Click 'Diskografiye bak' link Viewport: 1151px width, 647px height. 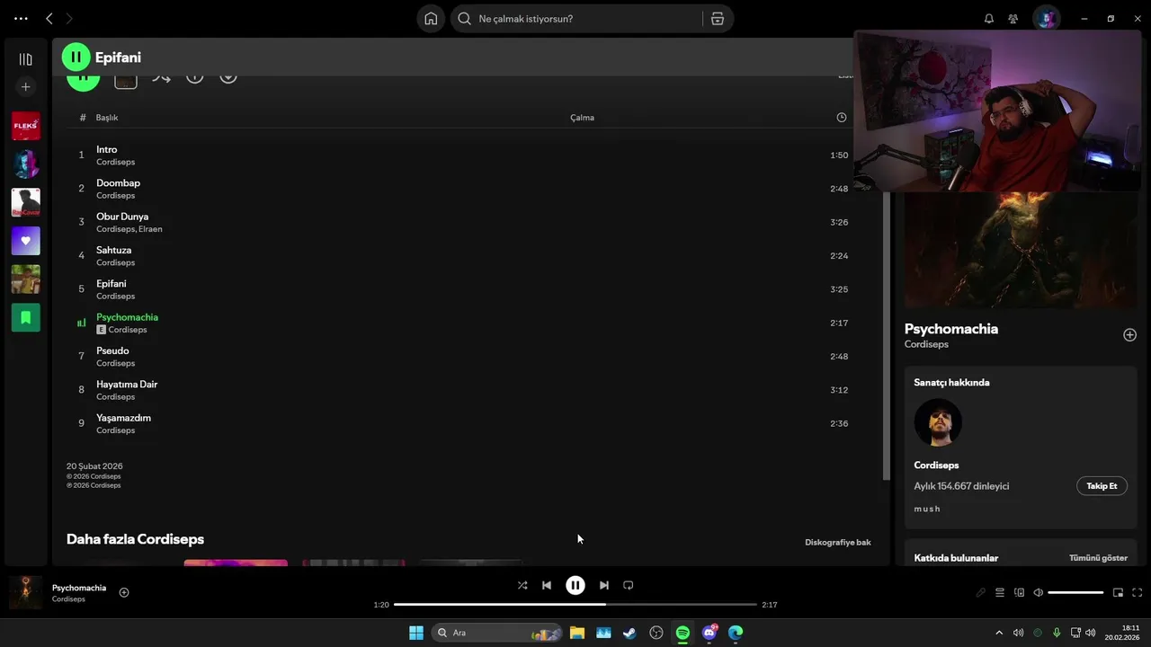pyautogui.click(x=837, y=542)
